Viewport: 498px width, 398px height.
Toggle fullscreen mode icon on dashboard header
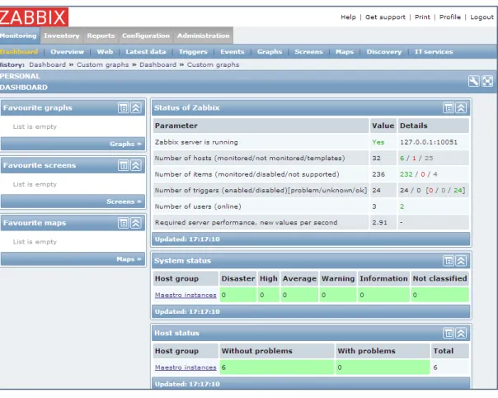(487, 81)
